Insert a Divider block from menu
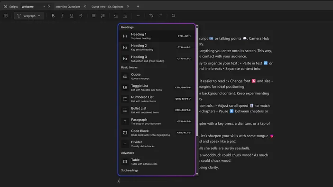This screenshot has width=333, height=187. 157,144
